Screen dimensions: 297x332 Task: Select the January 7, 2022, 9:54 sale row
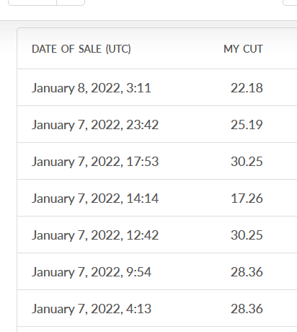pyautogui.click(x=157, y=271)
